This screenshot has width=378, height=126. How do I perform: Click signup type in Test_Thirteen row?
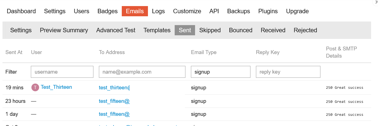198,88
